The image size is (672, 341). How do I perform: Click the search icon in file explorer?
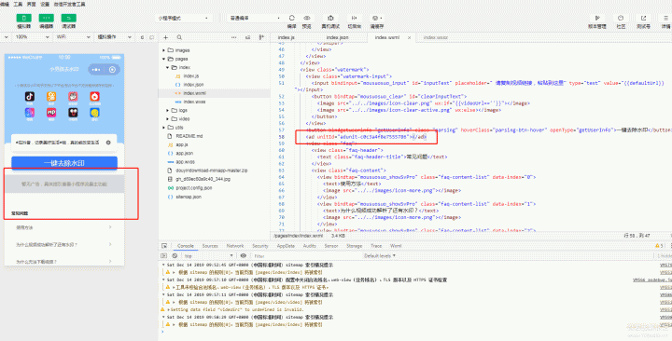pyautogui.click(x=179, y=37)
